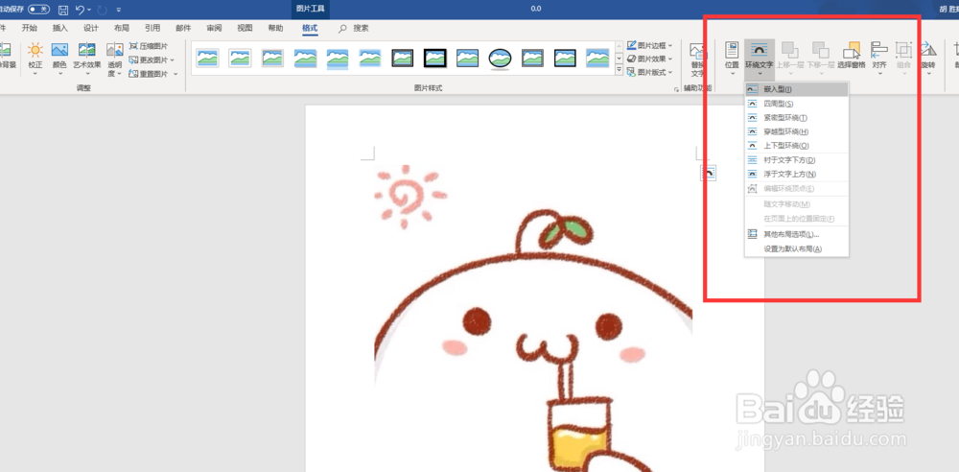Open the 旋转 (Rotate) dropdown
This screenshot has height=472, width=959.
coord(927,59)
